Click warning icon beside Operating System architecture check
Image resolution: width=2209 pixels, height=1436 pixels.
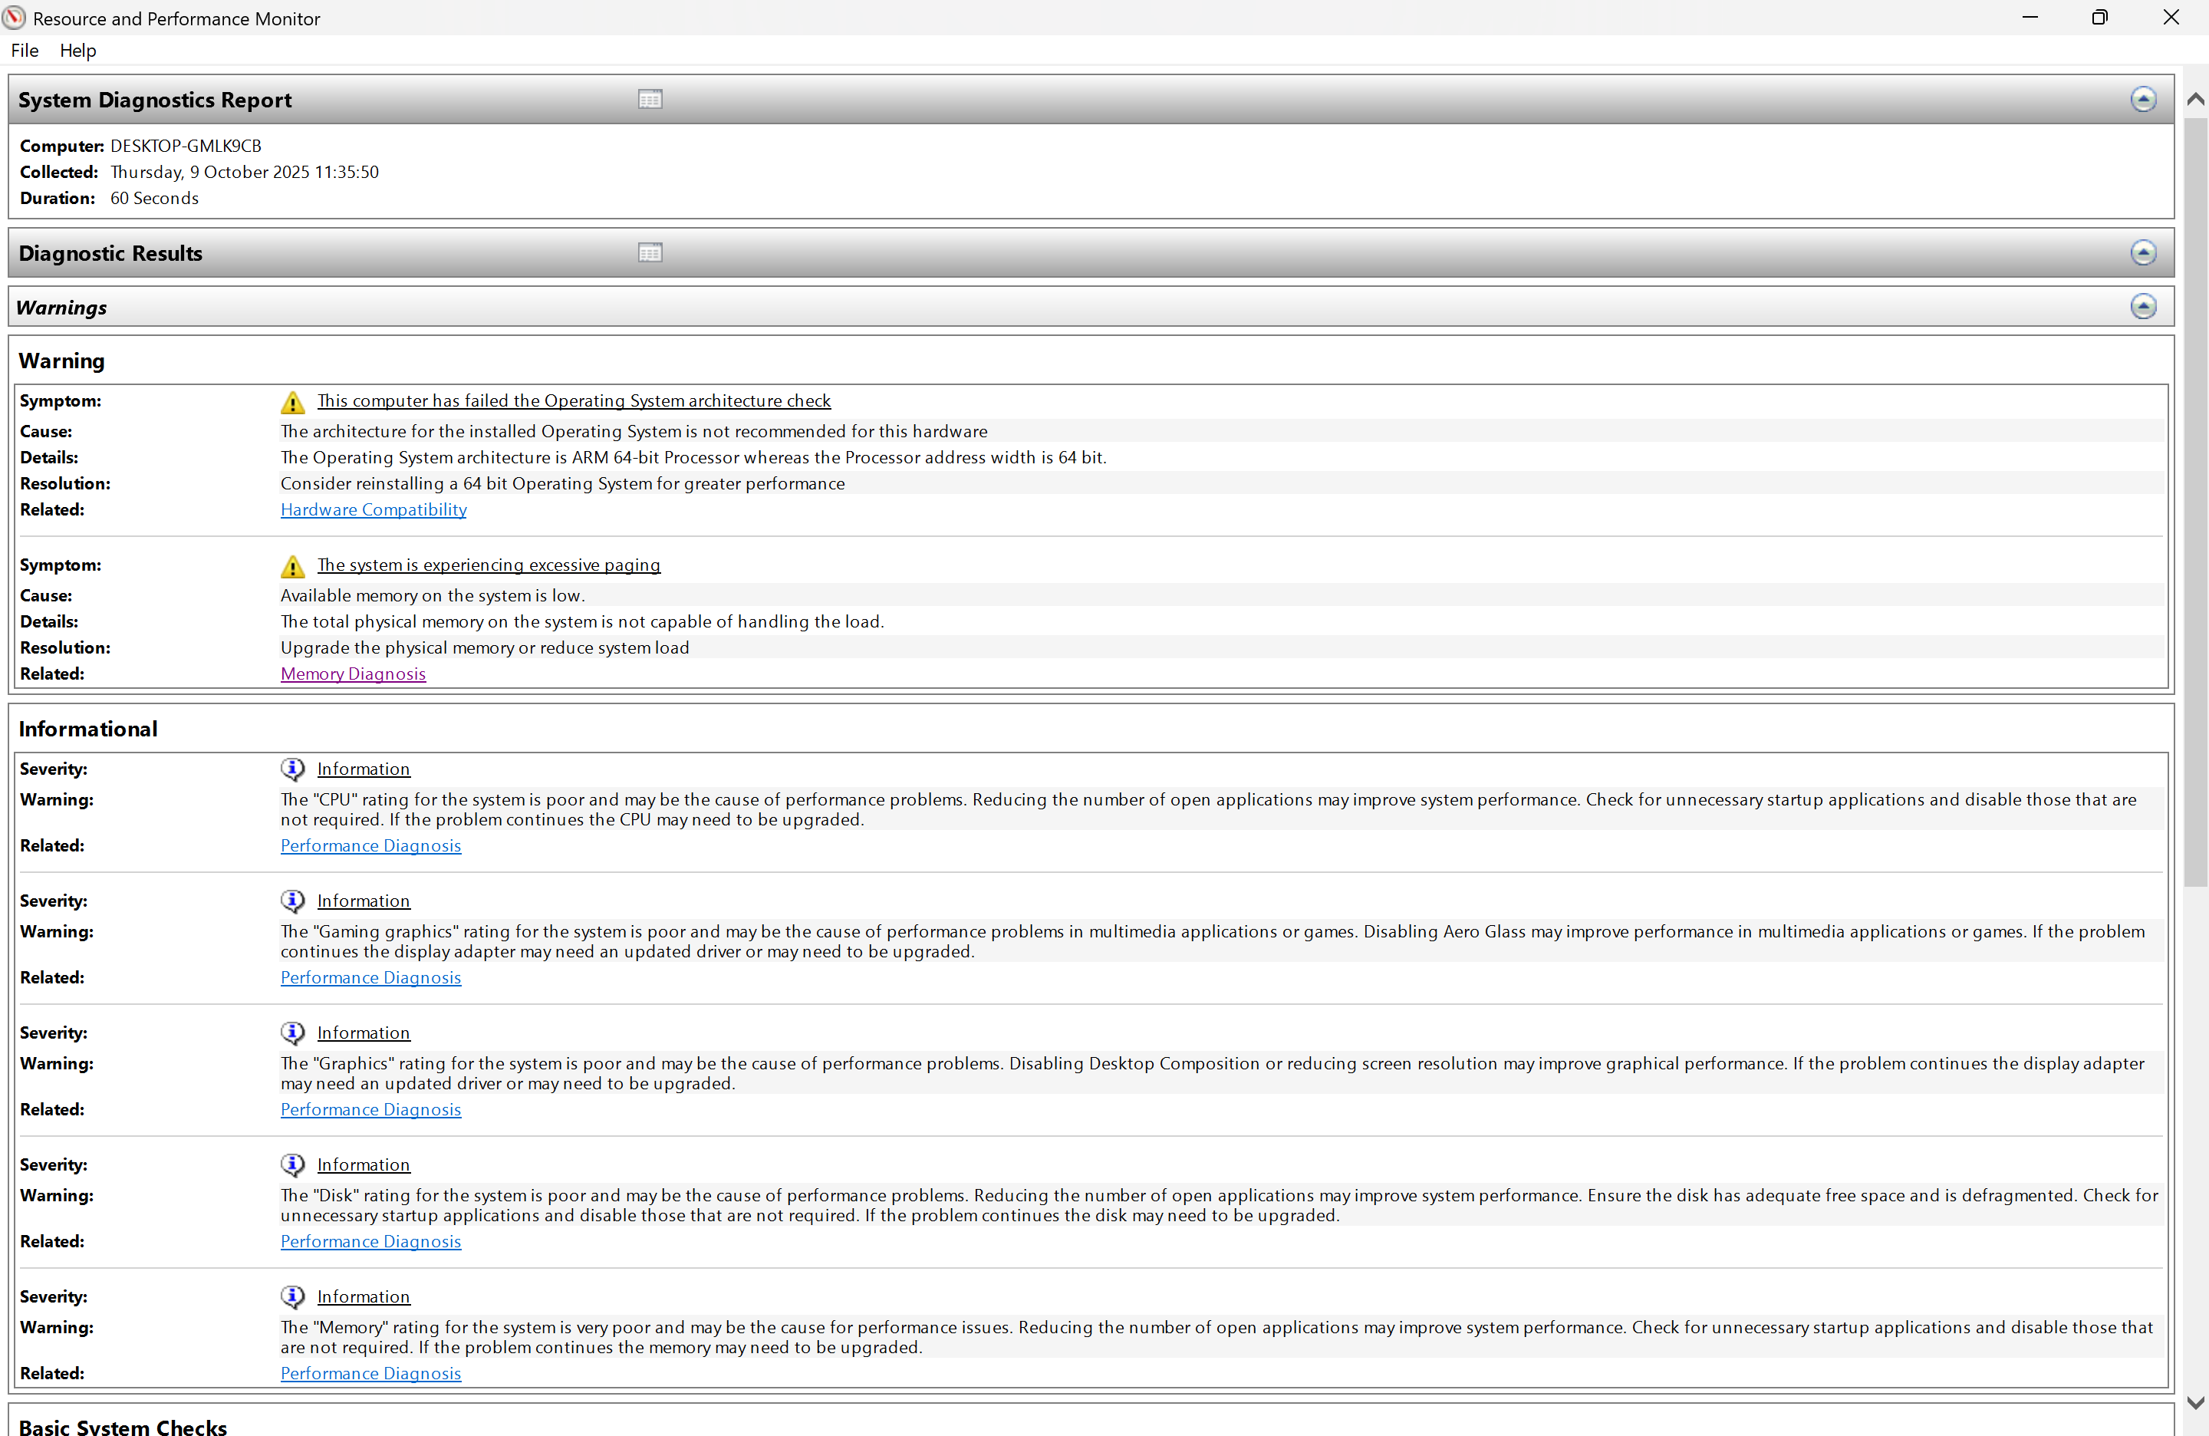point(292,402)
